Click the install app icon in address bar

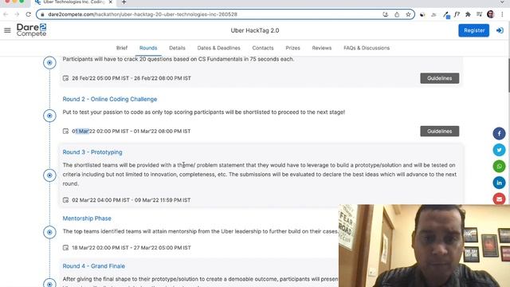[386, 14]
